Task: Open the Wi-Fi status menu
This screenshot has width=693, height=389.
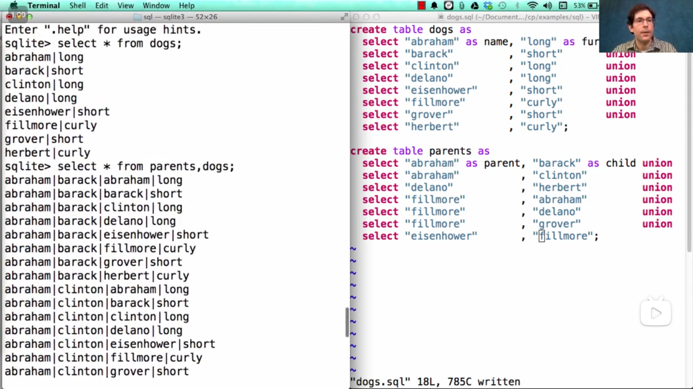Action: [x=532, y=5]
